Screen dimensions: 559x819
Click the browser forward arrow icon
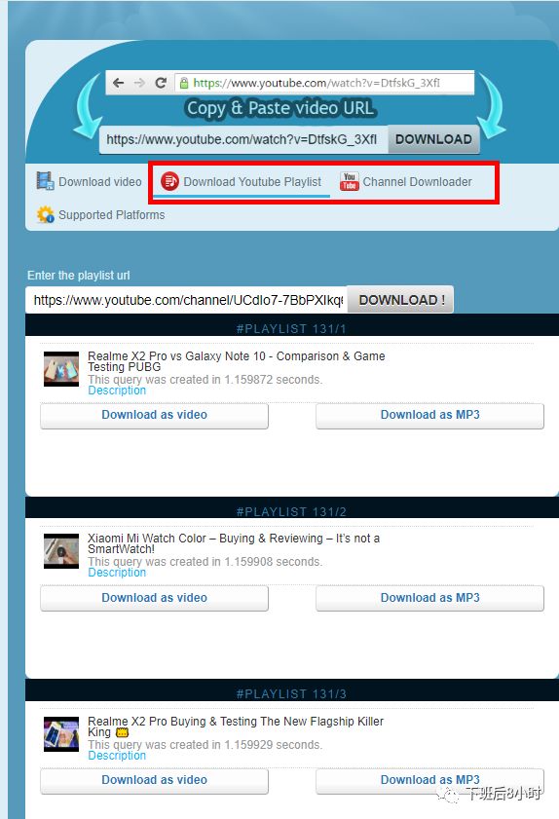coord(139,83)
